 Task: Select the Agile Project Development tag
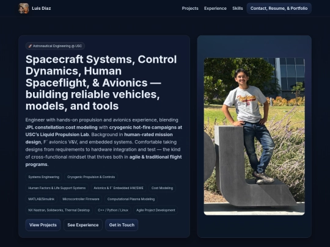[156, 210]
